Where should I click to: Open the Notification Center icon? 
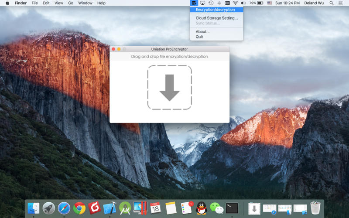[x=340, y=3]
